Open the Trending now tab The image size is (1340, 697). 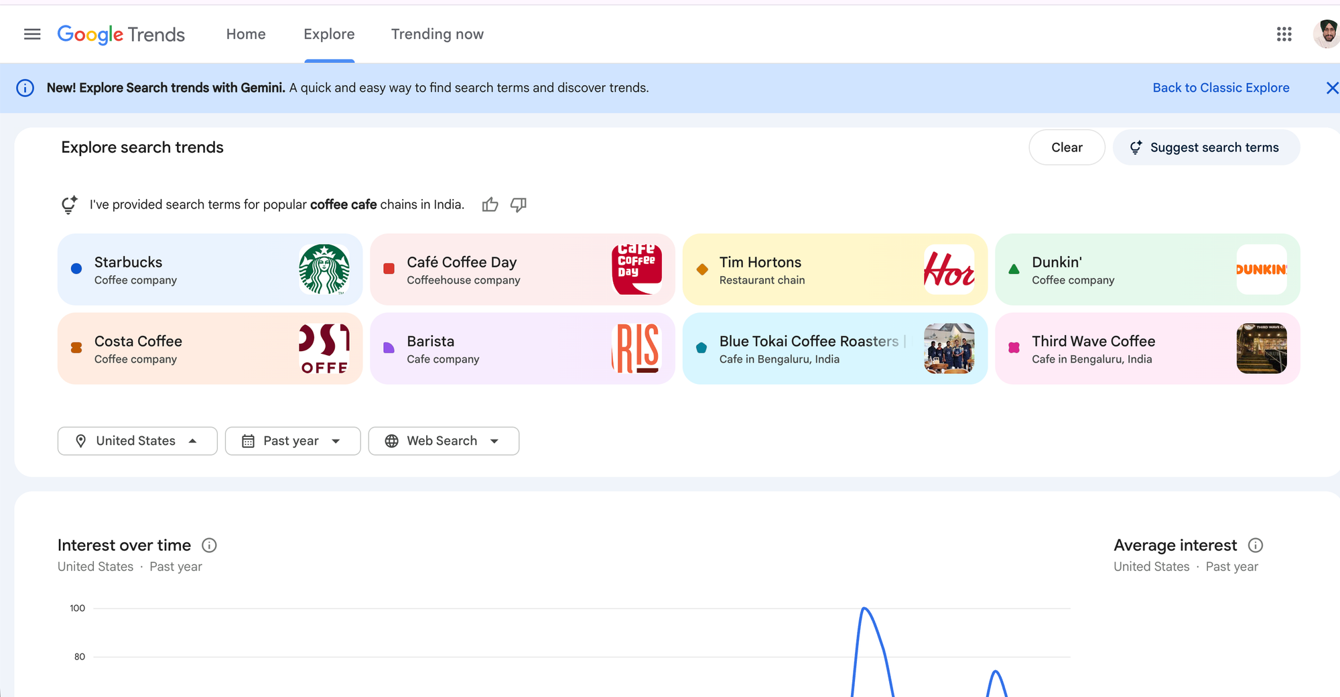pyautogui.click(x=437, y=34)
